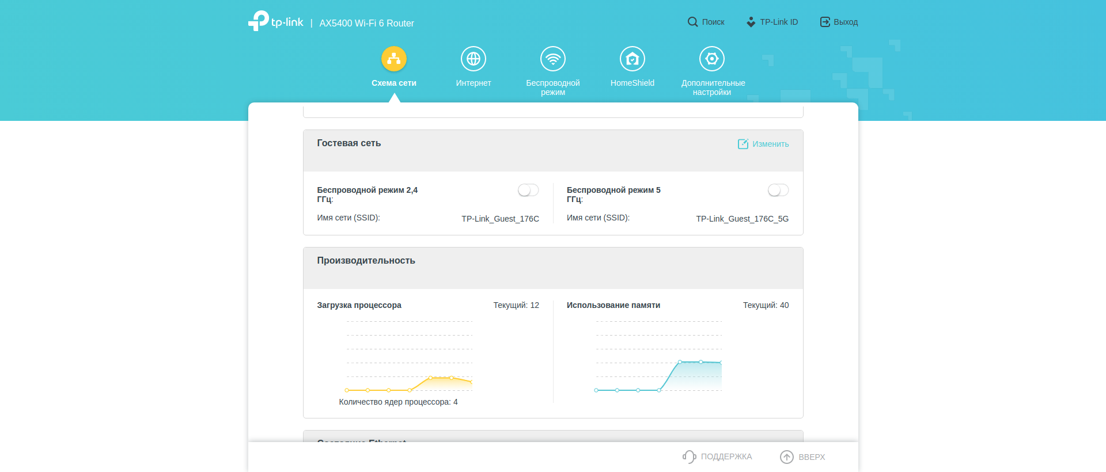
Task: Click the ПОДДЕРЖКА text link
Action: 726,456
